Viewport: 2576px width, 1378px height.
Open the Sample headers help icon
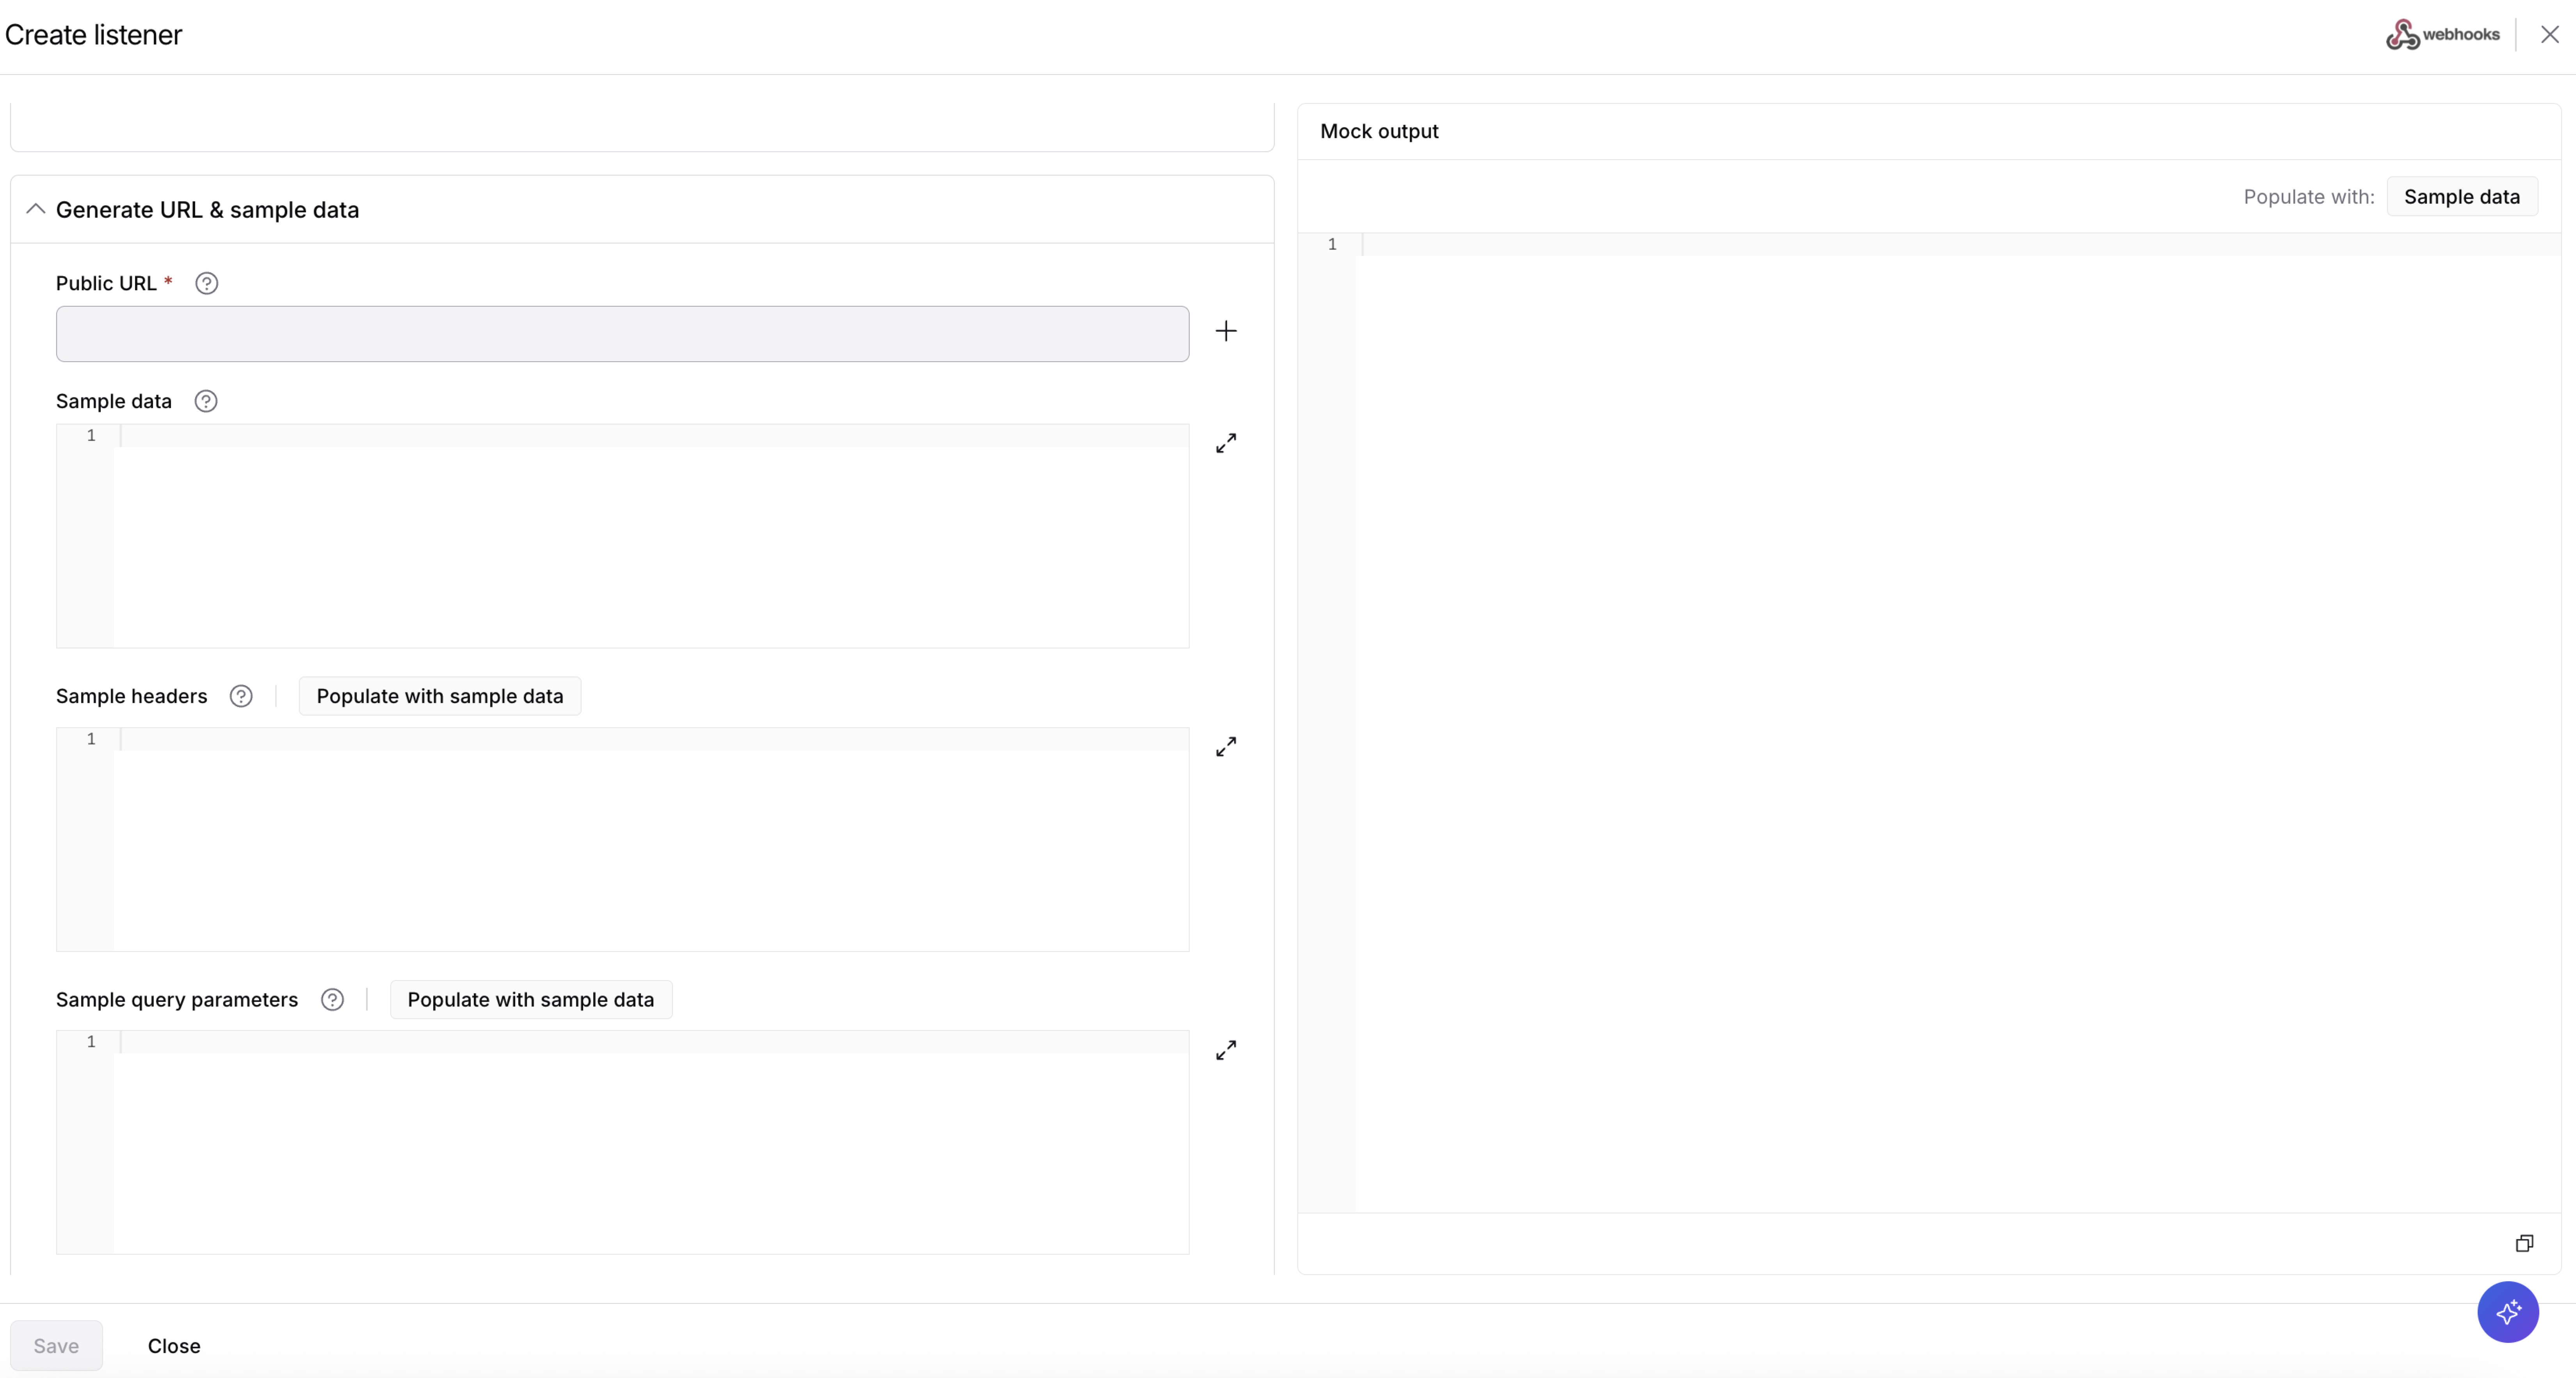click(x=241, y=696)
